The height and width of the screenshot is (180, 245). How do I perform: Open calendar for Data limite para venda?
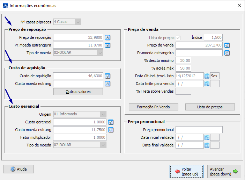(x=207, y=84)
